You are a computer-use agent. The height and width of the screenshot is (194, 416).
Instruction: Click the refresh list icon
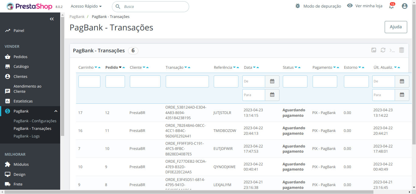pyautogui.click(x=383, y=50)
